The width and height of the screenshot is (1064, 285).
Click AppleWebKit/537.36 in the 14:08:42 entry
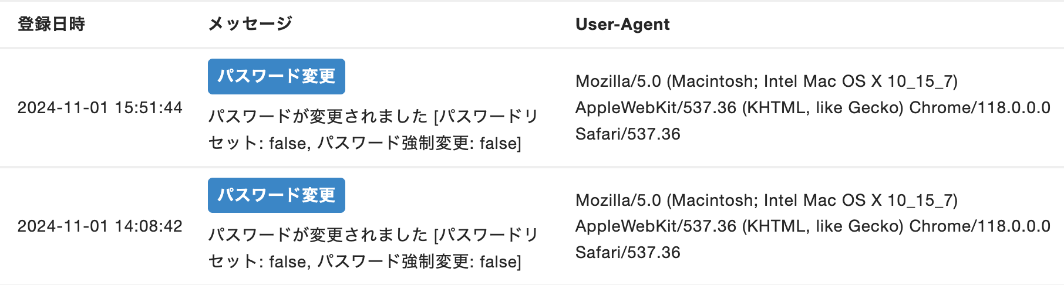[655, 226]
